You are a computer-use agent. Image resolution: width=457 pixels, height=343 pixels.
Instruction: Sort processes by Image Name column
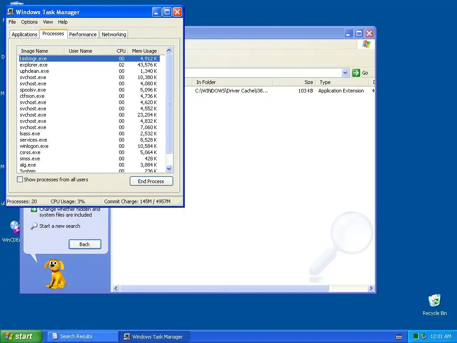tap(41, 51)
